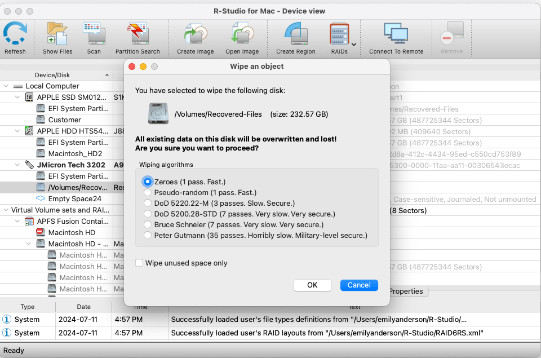The height and width of the screenshot is (358, 541).
Task: Click the 'Ready' status bar text
Action: pos(14,351)
